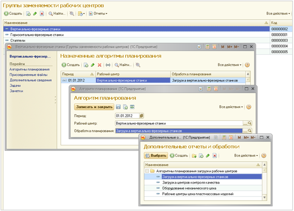Viewport: 294px width, 211px height.
Task: Select Загрузка центров контроля качества row
Action: pyautogui.click(x=203, y=183)
